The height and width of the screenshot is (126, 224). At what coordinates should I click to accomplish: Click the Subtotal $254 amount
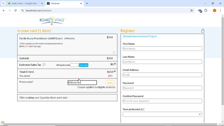pos(110,58)
